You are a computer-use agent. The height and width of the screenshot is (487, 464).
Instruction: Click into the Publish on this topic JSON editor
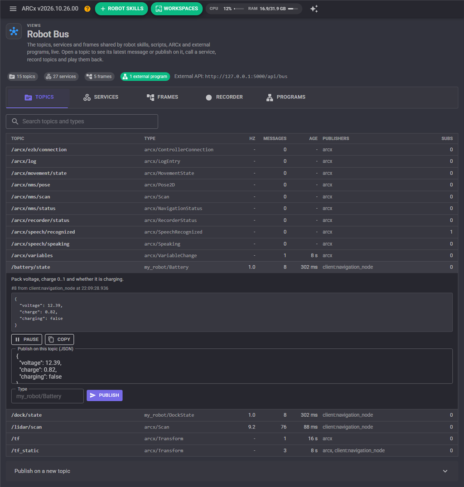point(232,366)
